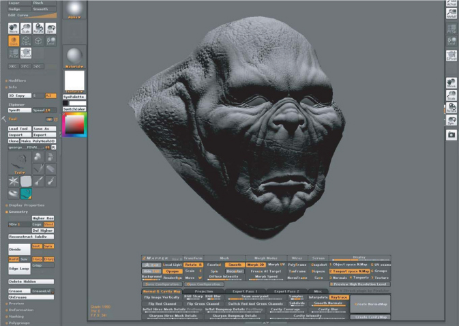Click the camera snapshot icon on right shelf

tap(451, 134)
